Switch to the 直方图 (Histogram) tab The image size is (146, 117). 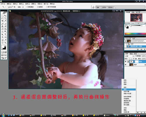point(138,12)
